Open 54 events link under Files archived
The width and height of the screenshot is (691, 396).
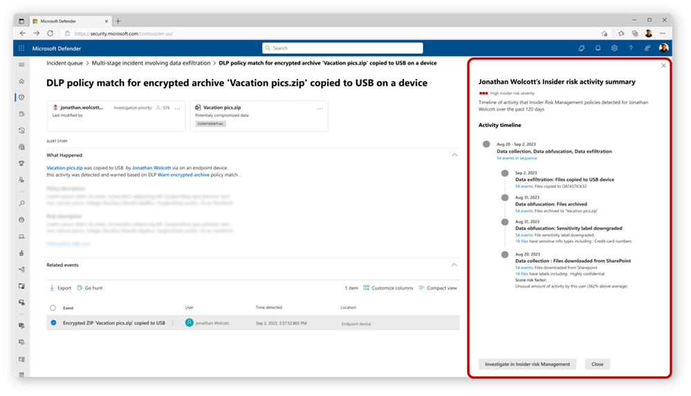pos(524,211)
